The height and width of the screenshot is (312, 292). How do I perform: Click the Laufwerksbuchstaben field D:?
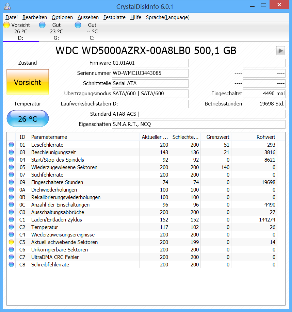coord(150,104)
